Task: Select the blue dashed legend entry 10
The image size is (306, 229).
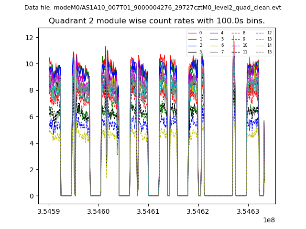Action: pos(236,45)
